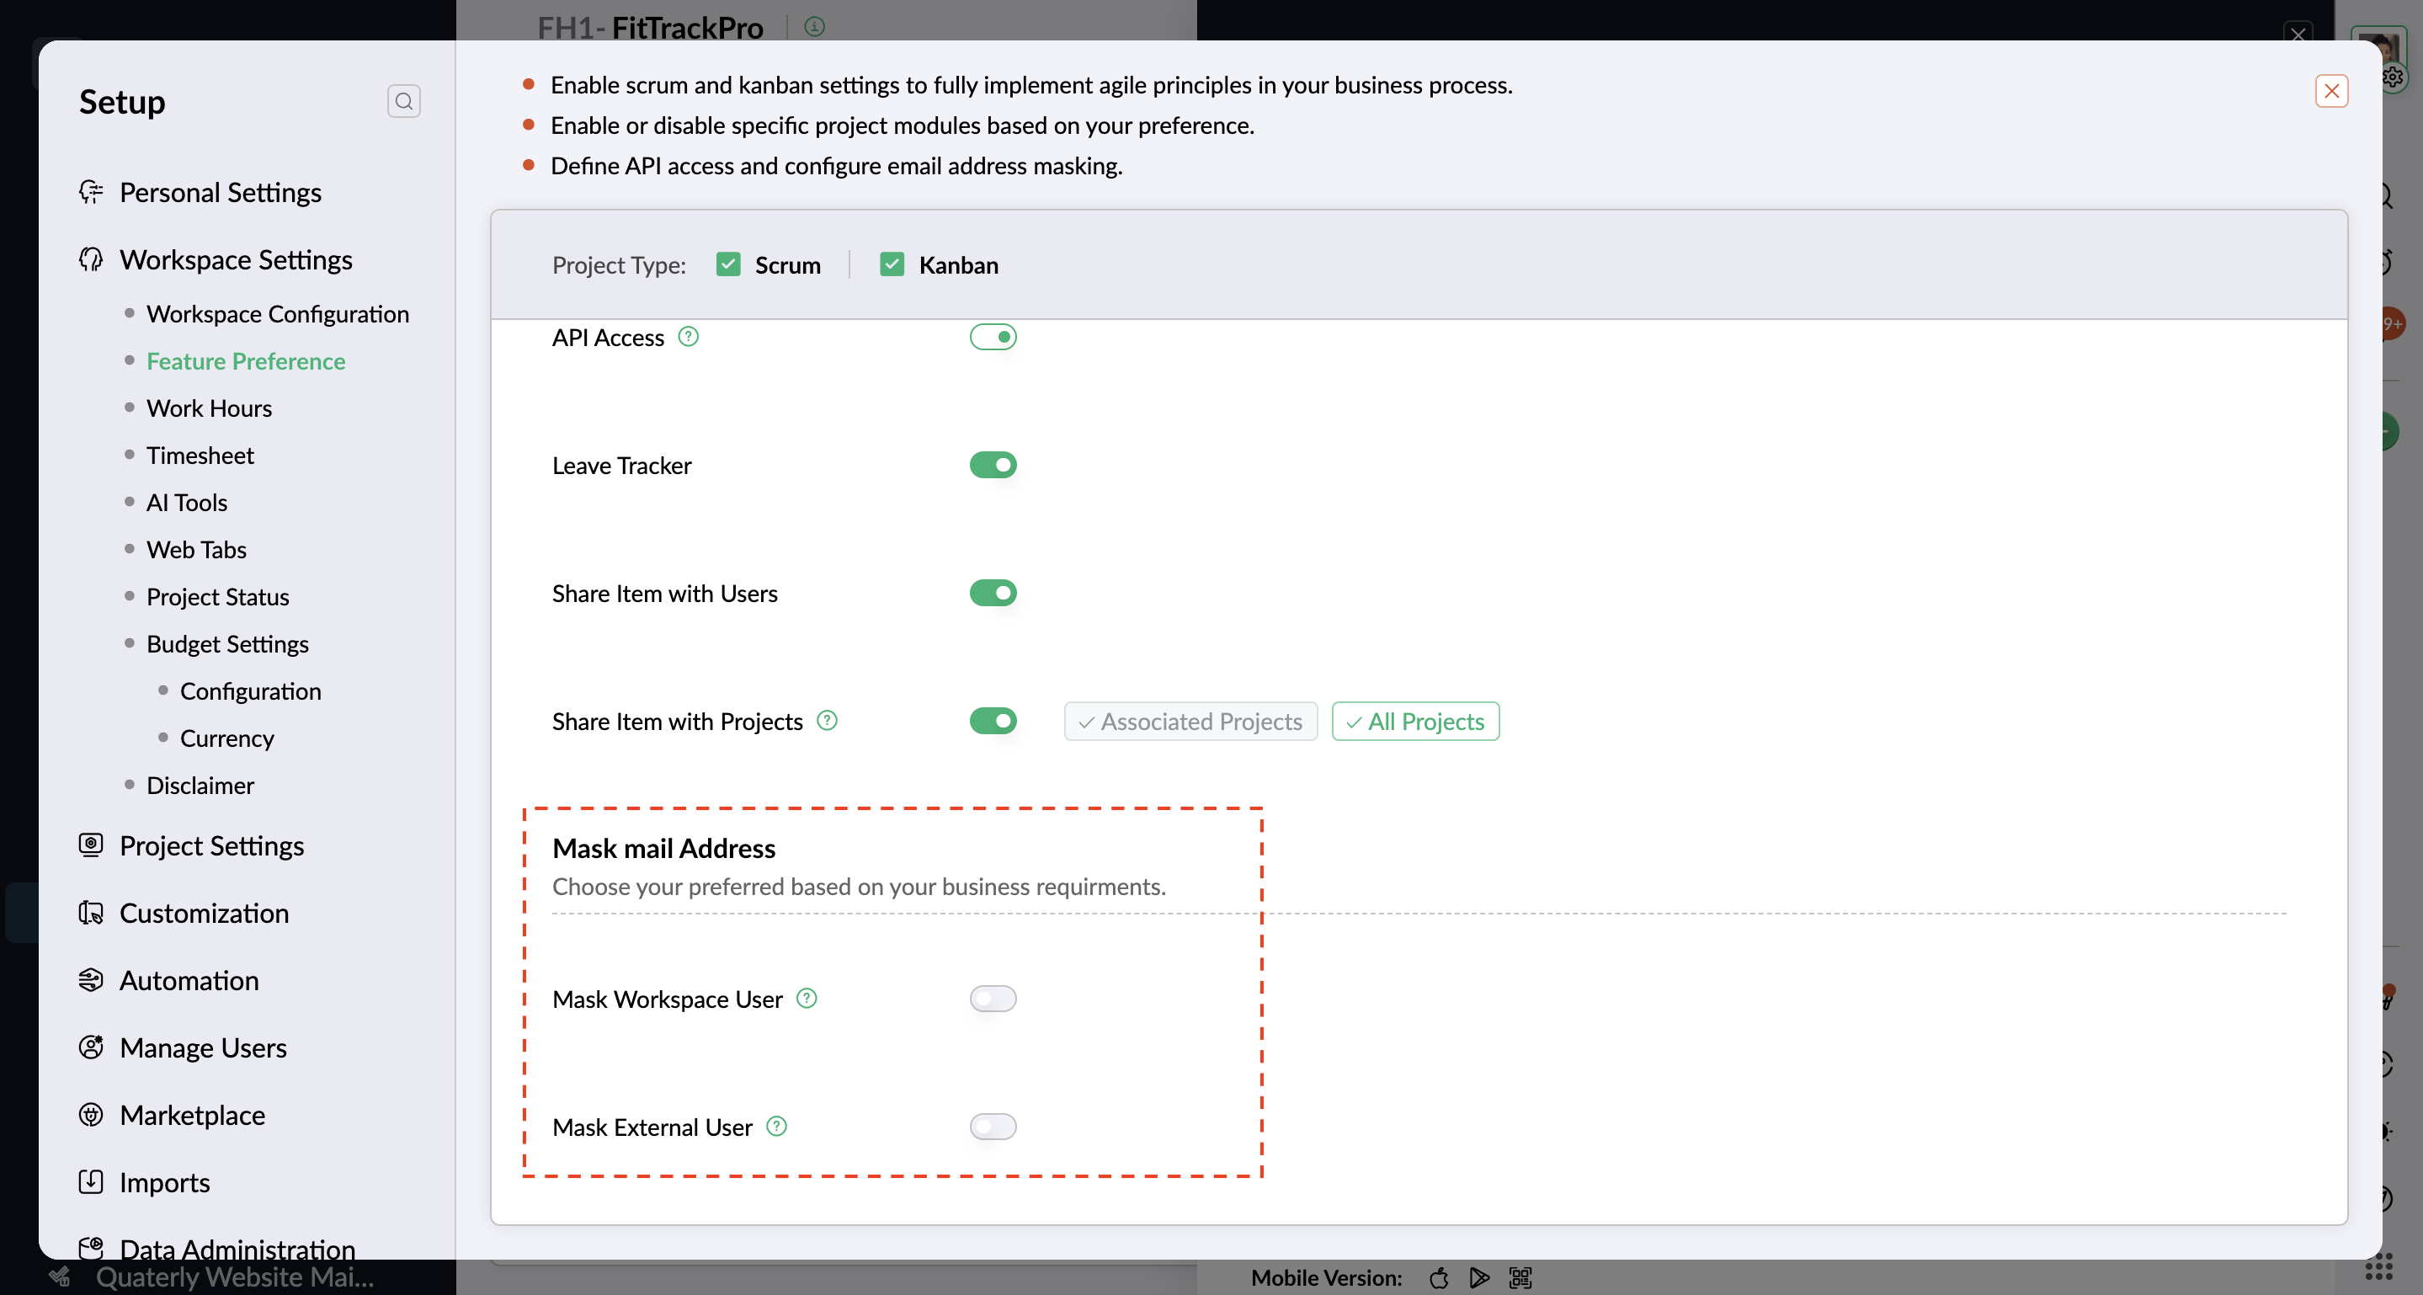Expand the Customization section in sidebar
This screenshot has height=1295, width=2423.
[204, 914]
